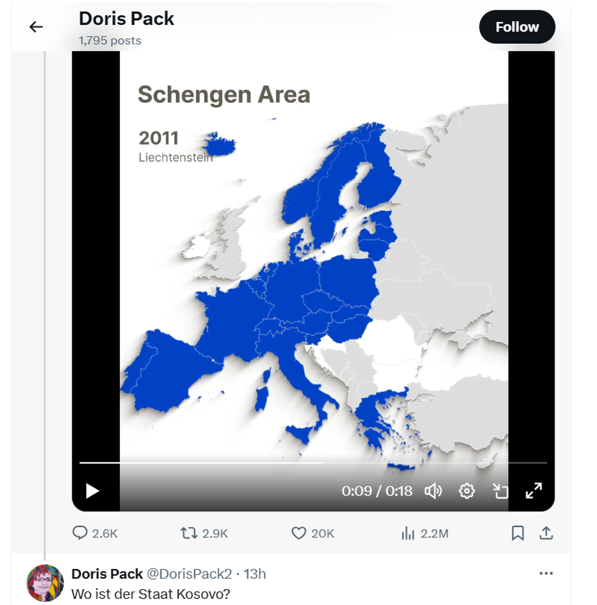Toggle picture-in-picture mode
The image size is (597, 605).
[500, 490]
